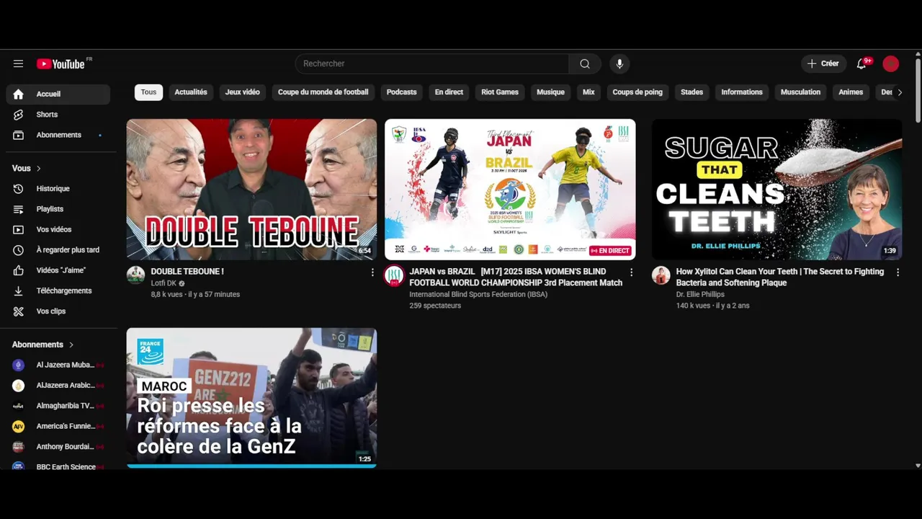Open International Blind Sports Federation channel name
This screenshot has width=922, height=519.
pyautogui.click(x=478, y=294)
